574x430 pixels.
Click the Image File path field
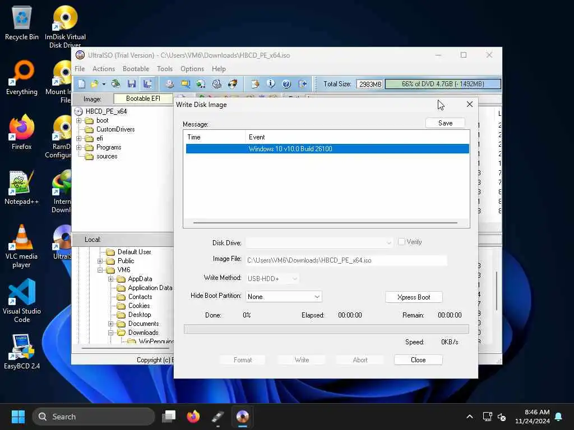[346, 260]
